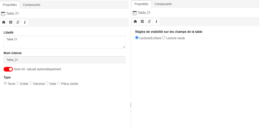Image resolution: width=266 pixels, height=130 pixels.
Task: Open Composants tab in visibility rules panel
Action: point(163,4)
